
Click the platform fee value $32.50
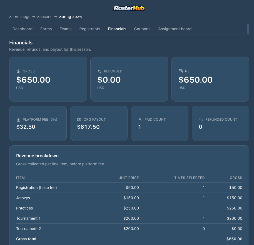click(26, 127)
